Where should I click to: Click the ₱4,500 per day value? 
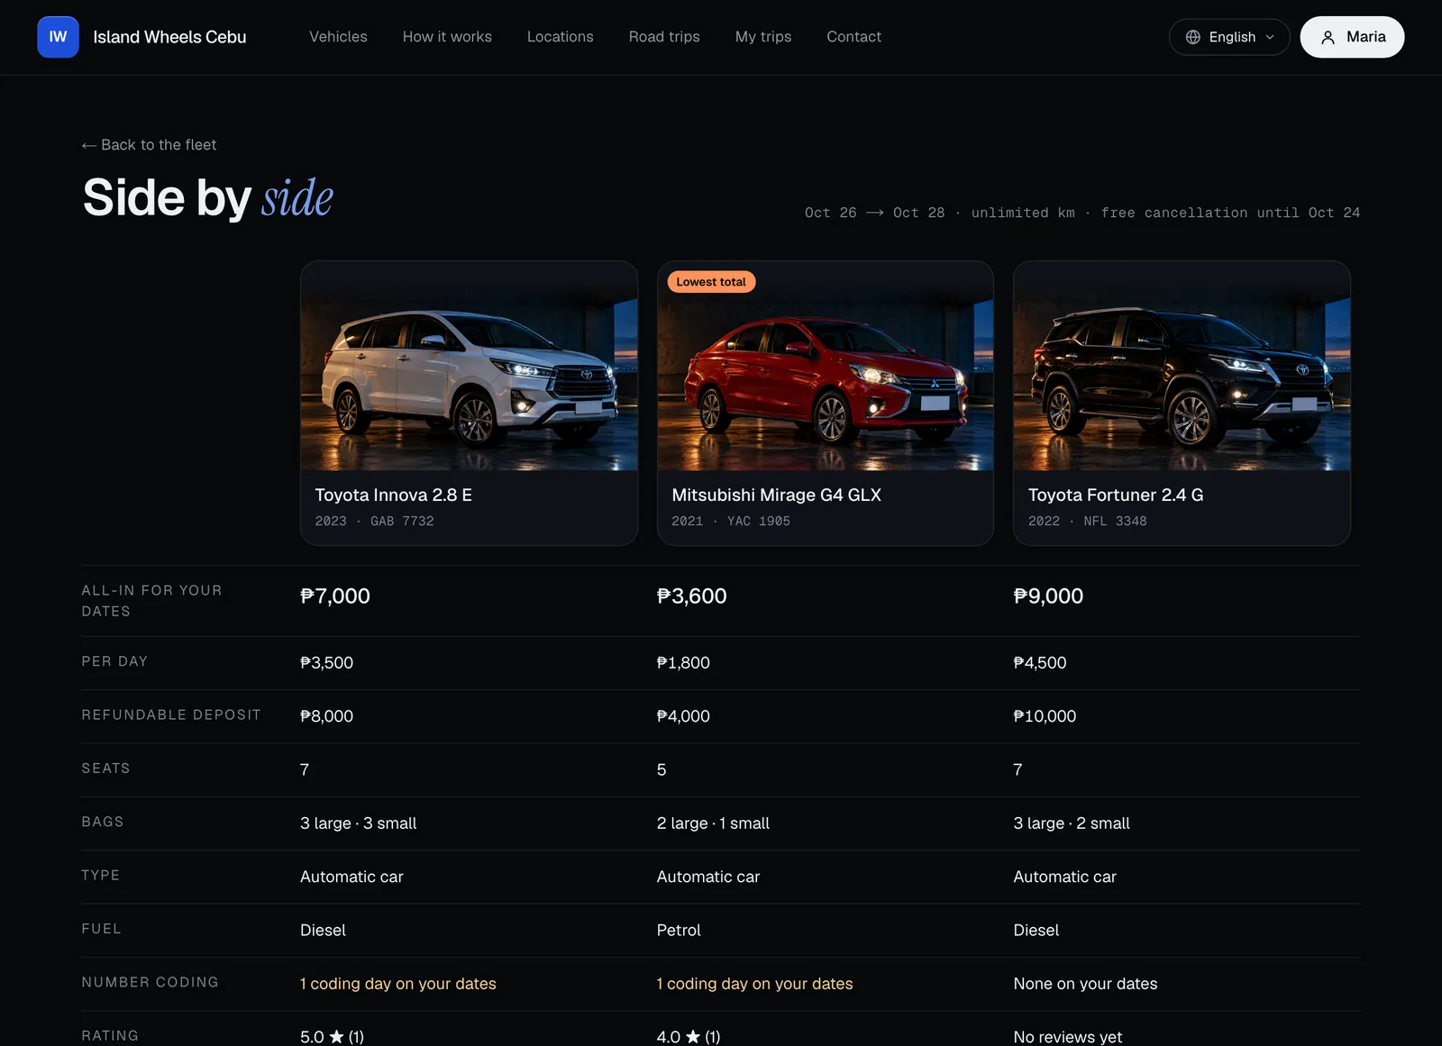click(1040, 663)
